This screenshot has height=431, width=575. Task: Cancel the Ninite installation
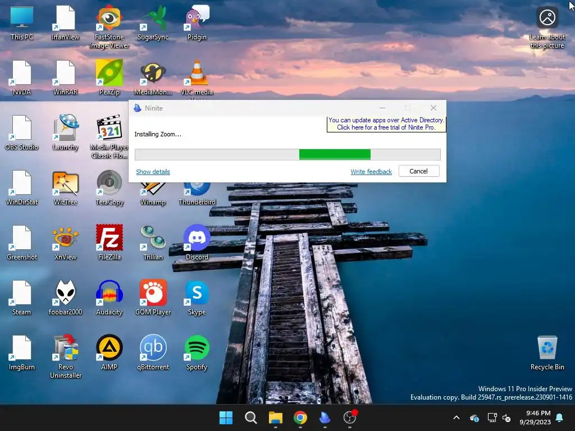pos(418,171)
